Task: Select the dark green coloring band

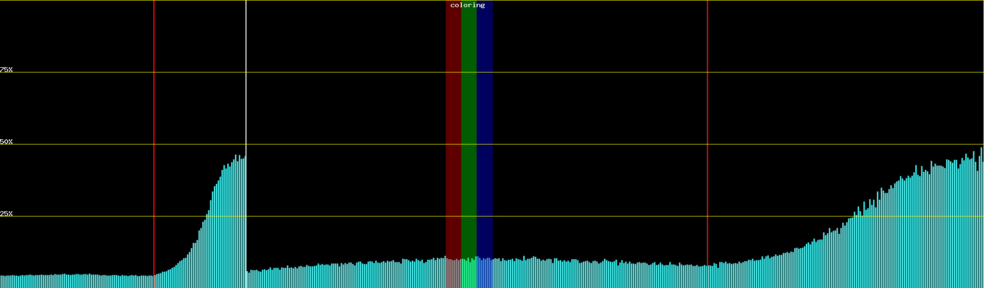Action: (x=468, y=120)
